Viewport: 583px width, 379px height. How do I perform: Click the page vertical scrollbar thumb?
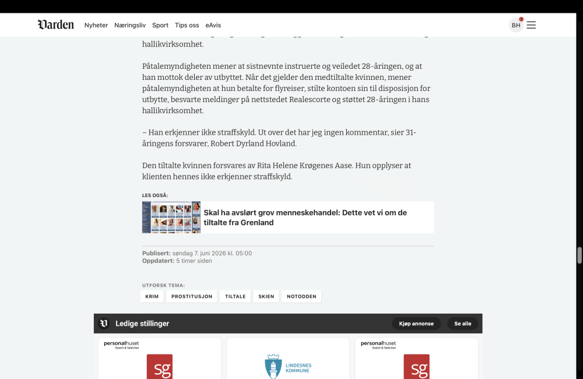coord(580,255)
